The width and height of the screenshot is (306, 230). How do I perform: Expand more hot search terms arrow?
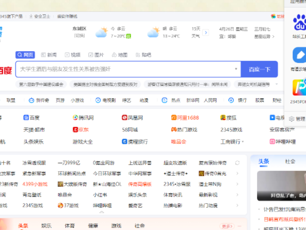click(277, 84)
